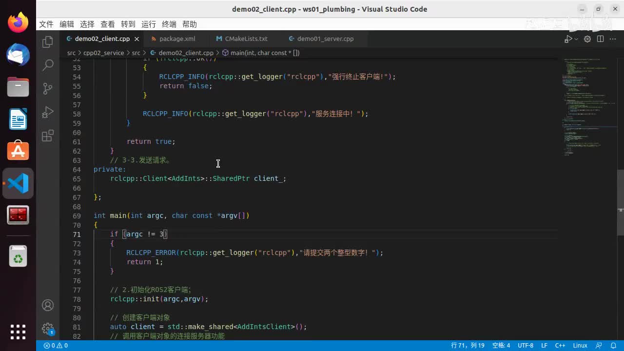Open notifications bell in status bar
Screen dimensions: 624x351
point(613,346)
